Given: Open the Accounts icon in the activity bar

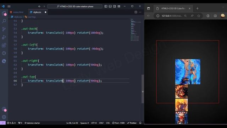Looking at the screenshot, I should tap(4, 109).
